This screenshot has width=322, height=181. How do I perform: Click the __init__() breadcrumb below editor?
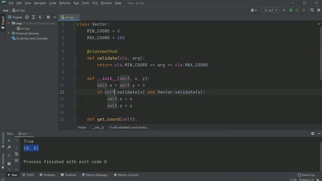pyautogui.click(x=98, y=127)
